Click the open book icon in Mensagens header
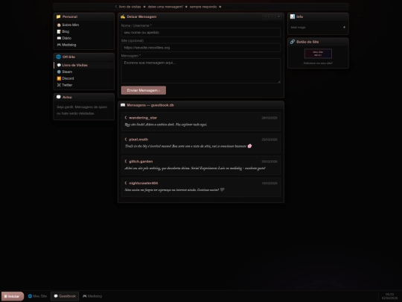Viewport: 402px width, 302px height. coord(123,105)
